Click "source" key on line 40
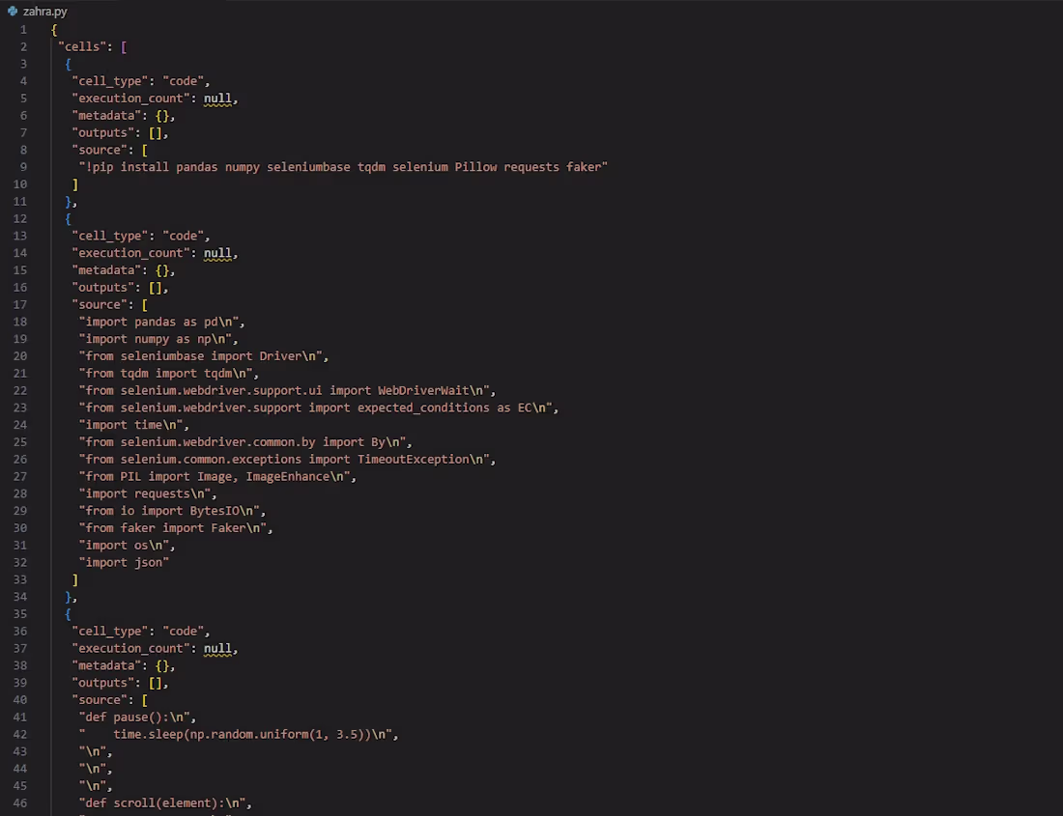 click(100, 700)
